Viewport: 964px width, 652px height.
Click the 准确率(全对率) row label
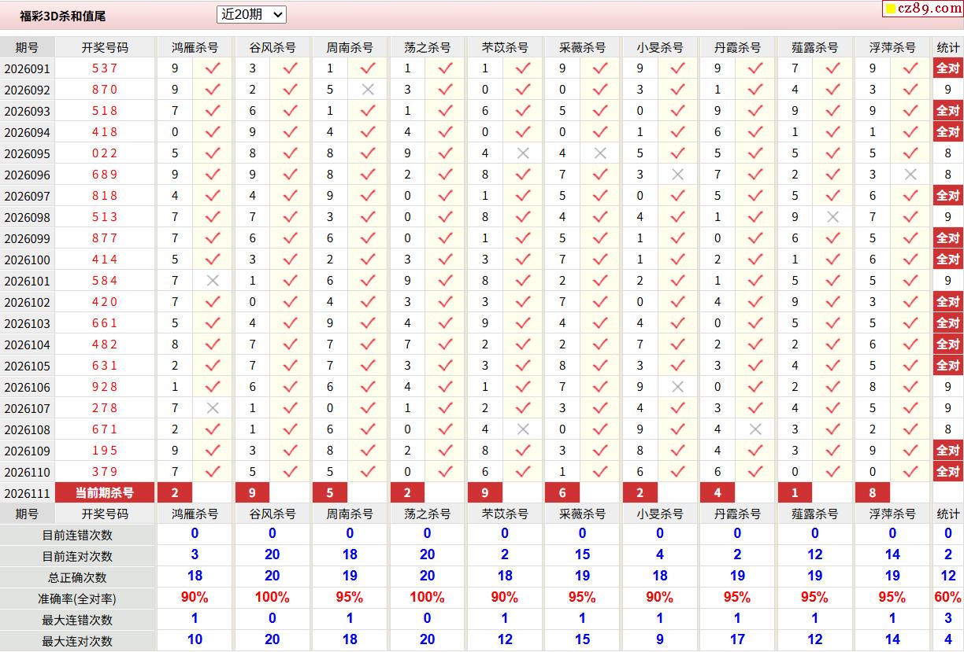77,599
